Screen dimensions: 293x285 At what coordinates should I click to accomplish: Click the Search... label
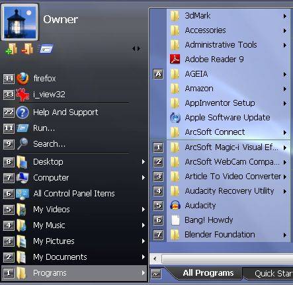(x=49, y=144)
